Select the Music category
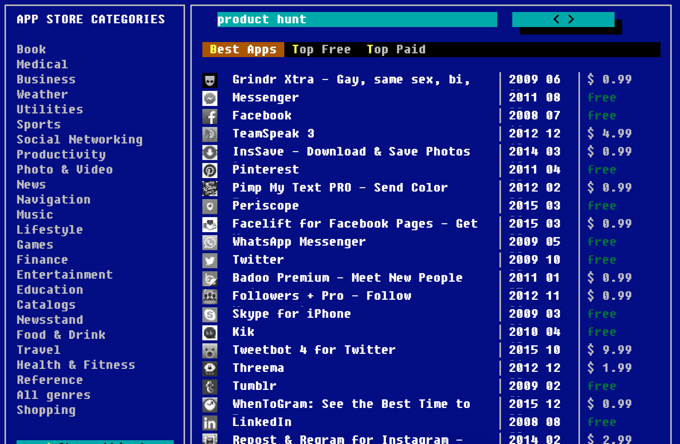This screenshot has width=680, height=444. click(35, 214)
